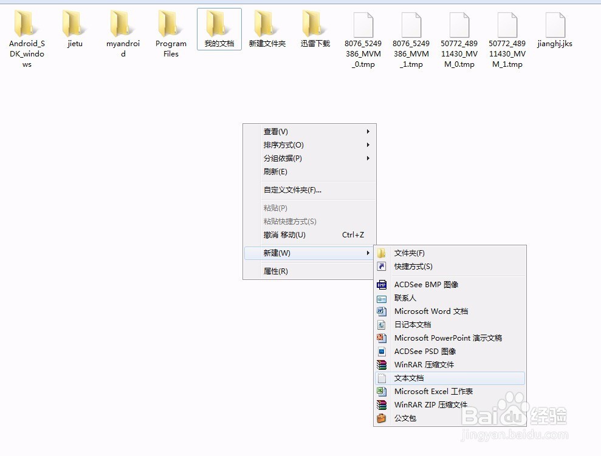Open the 分组依据(P) menu entry
Image resolution: width=601 pixels, height=456 pixels.
tap(310, 158)
